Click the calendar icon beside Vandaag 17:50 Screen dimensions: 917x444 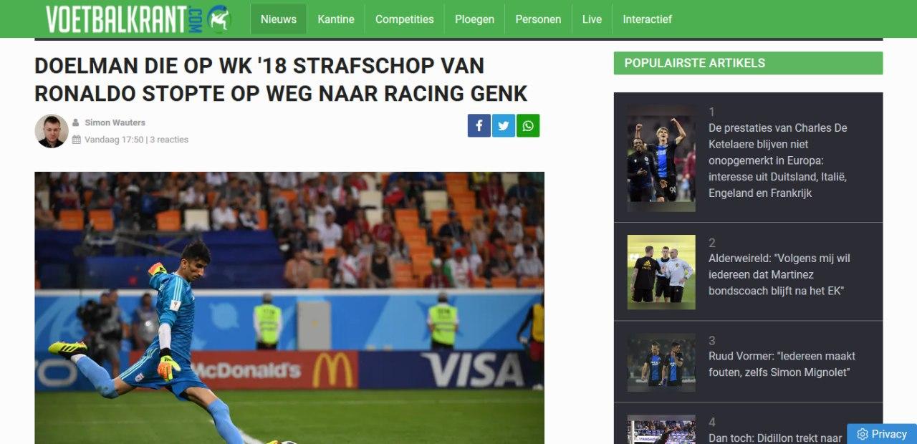point(77,140)
